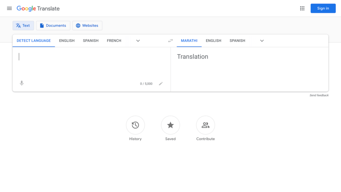This screenshot has width=341, height=192.
Task: Open the main navigation hamburger menu
Action: 9,8
